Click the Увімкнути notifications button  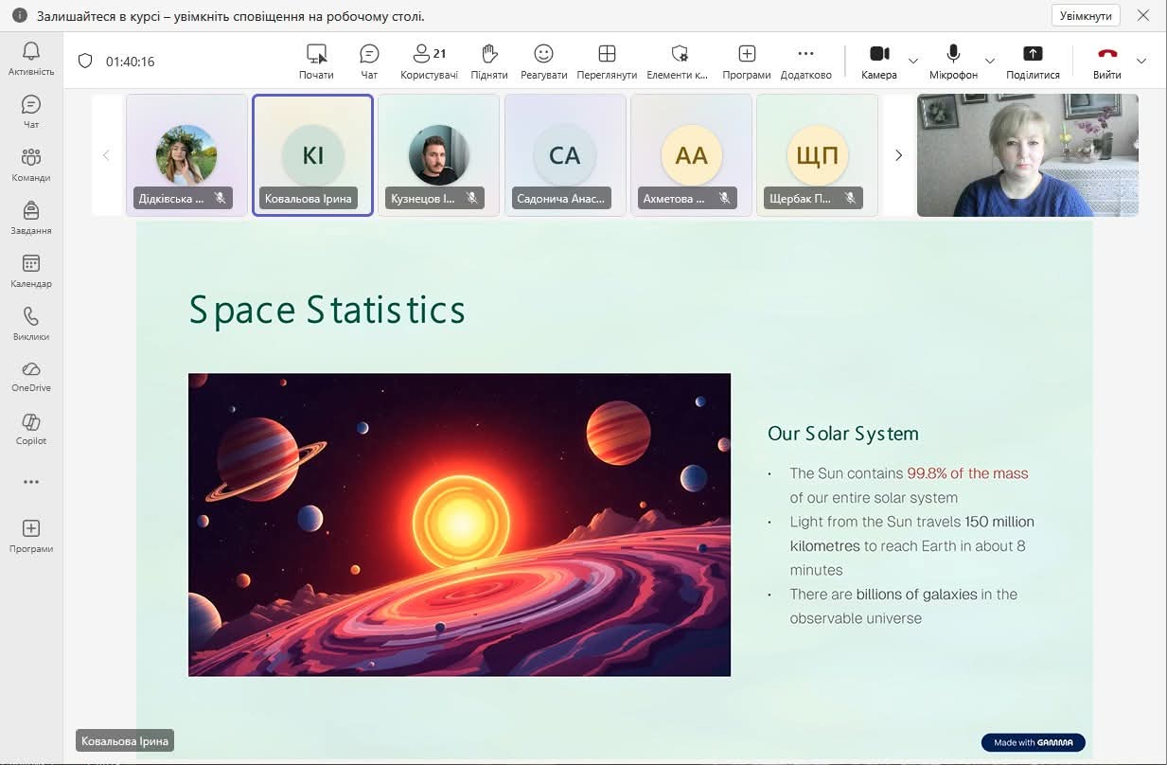(x=1085, y=16)
